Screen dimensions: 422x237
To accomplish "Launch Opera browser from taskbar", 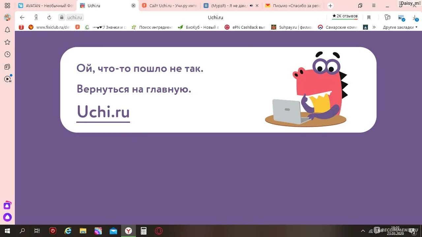I will pyautogui.click(x=159, y=231).
